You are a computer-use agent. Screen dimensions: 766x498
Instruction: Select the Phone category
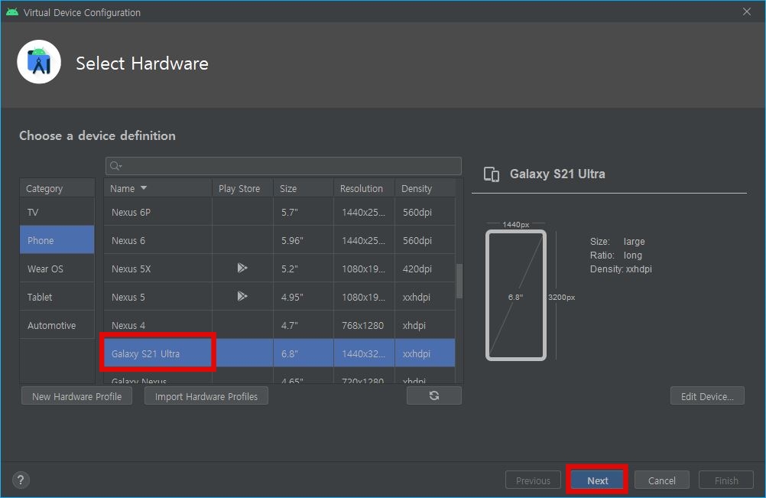(57, 240)
